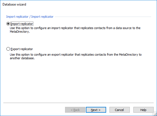Click the greyed-out < Back button
Viewport: 157px width, 116px height.
tap(75, 110)
